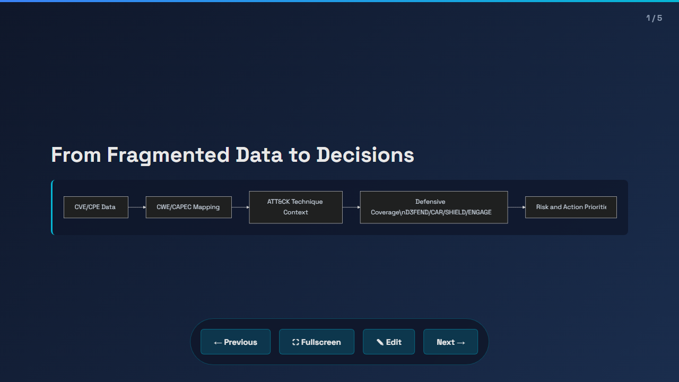Click the Edit button
This screenshot has width=679, height=382.
tap(389, 342)
